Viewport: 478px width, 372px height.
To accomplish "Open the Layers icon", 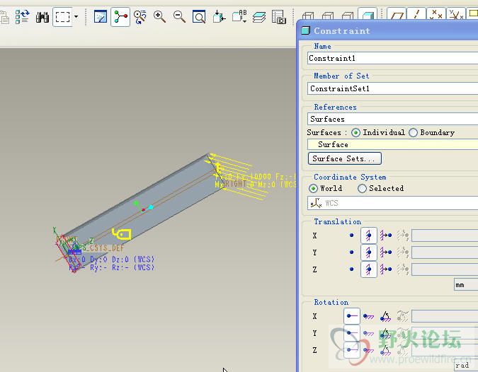I will point(259,17).
